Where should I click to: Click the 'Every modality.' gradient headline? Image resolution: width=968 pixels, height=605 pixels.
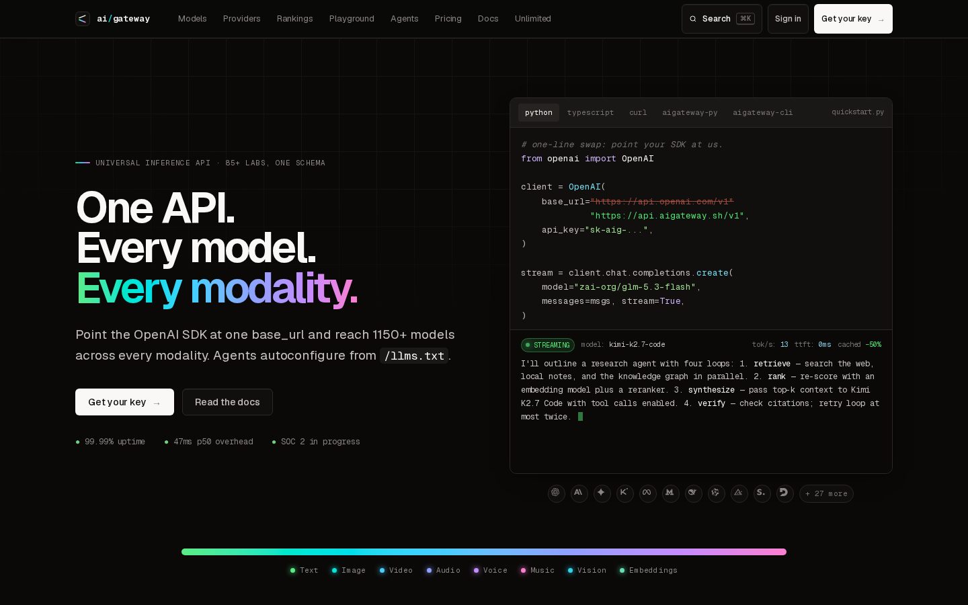click(216, 288)
